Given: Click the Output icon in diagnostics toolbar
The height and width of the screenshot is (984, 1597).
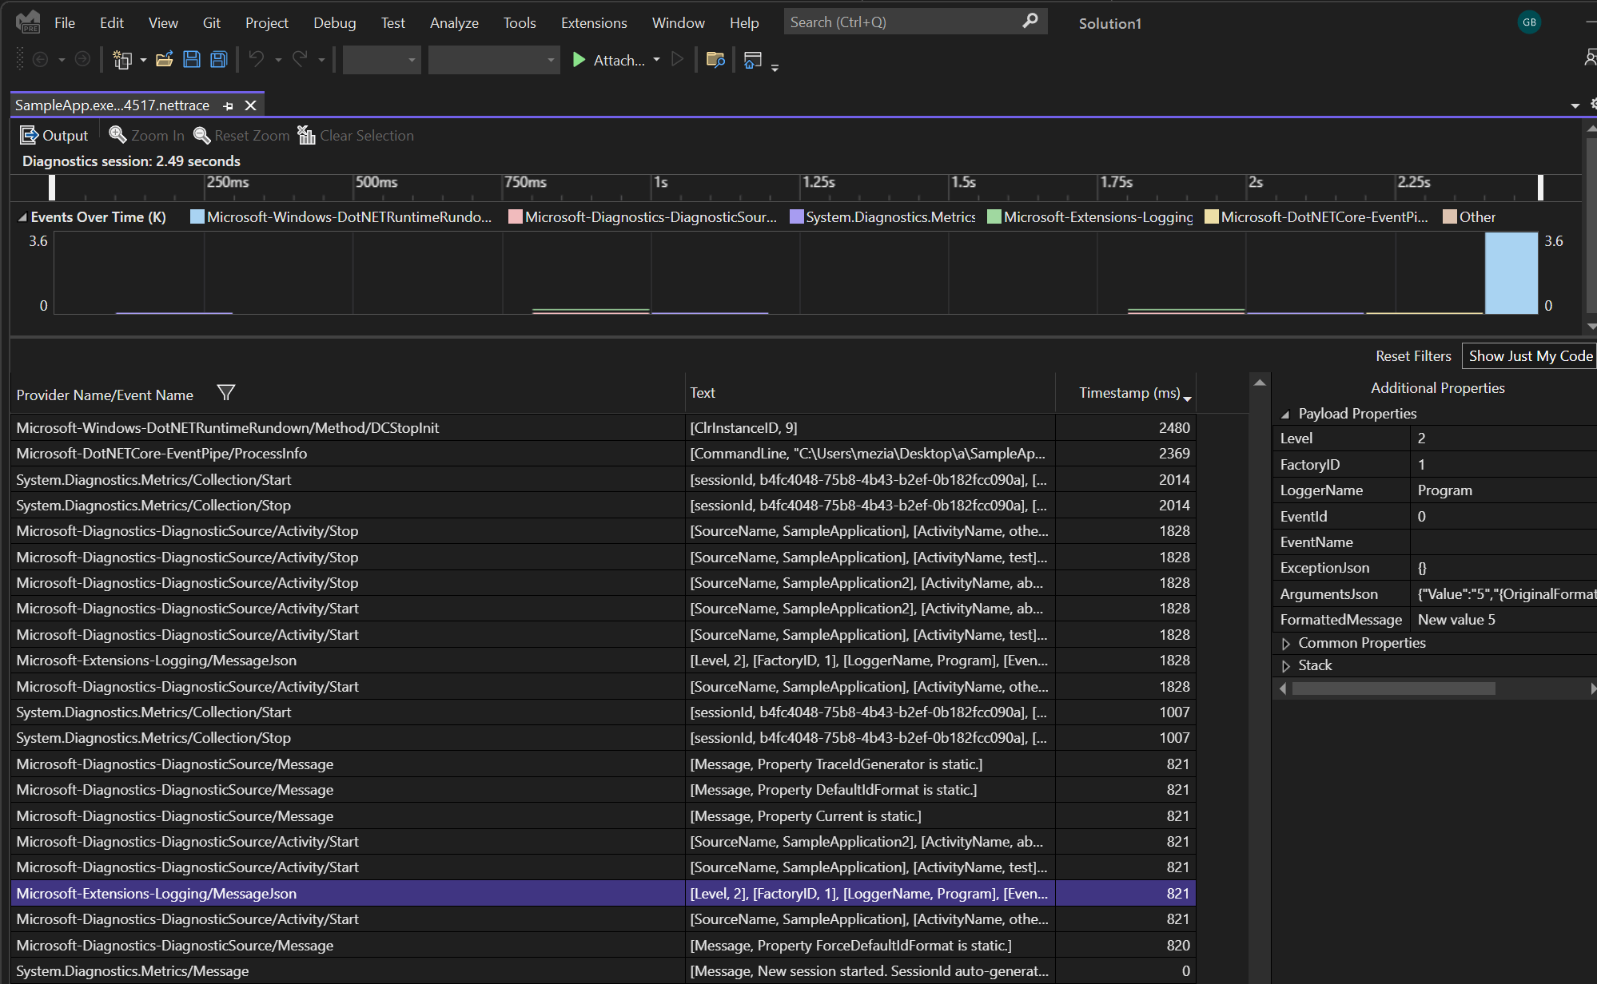Looking at the screenshot, I should [x=29, y=136].
